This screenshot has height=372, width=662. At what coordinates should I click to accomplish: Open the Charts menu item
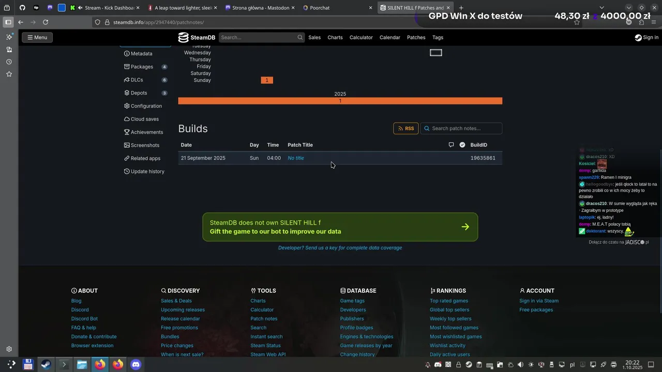click(335, 37)
